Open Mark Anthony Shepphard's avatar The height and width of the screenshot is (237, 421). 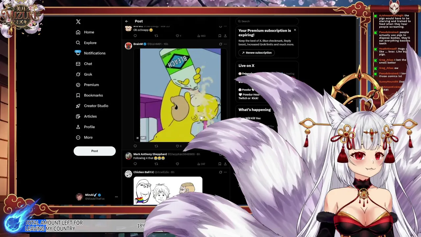pos(128,156)
